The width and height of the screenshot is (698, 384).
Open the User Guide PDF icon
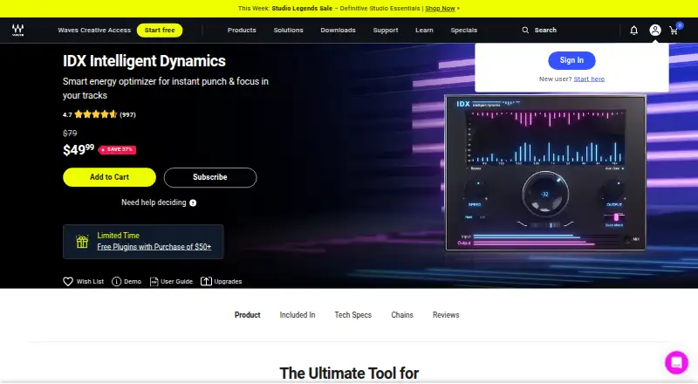tap(154, 282)
